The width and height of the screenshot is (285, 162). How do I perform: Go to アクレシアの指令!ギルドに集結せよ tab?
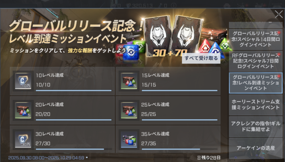[x=256, y=126]
